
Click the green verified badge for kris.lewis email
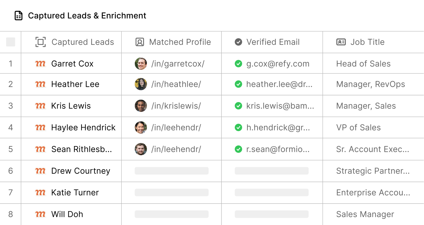238,106
